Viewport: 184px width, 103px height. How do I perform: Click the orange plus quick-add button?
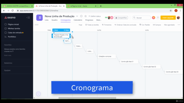point(154,18)
